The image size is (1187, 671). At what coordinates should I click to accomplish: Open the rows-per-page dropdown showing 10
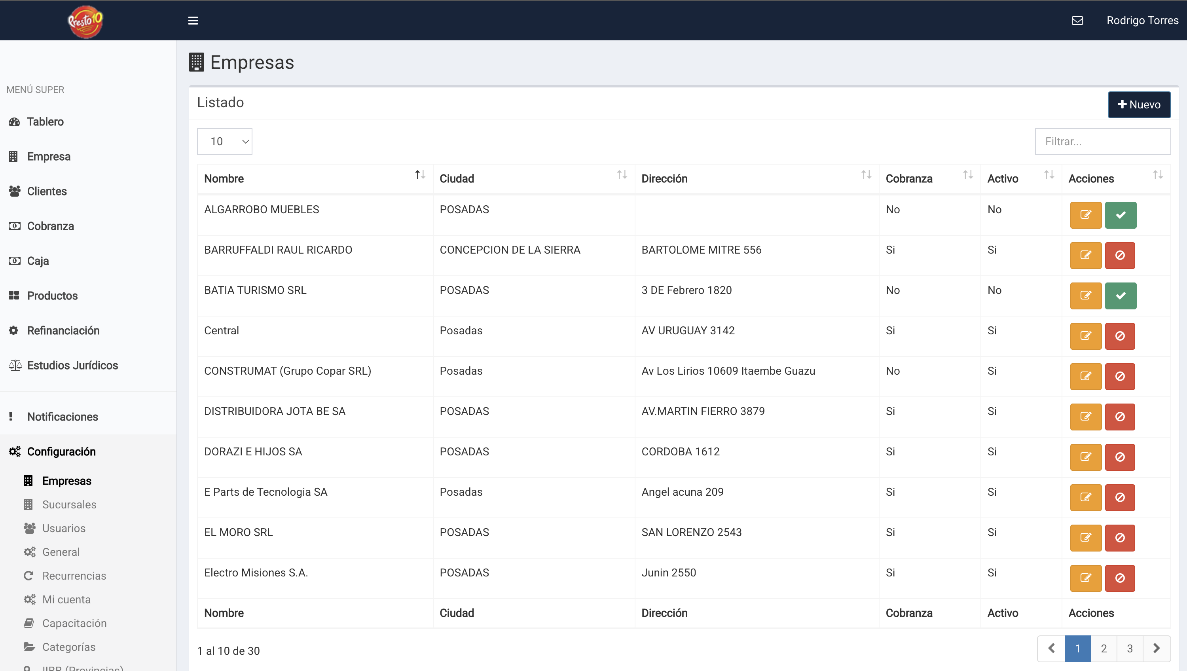click(224, 142)
